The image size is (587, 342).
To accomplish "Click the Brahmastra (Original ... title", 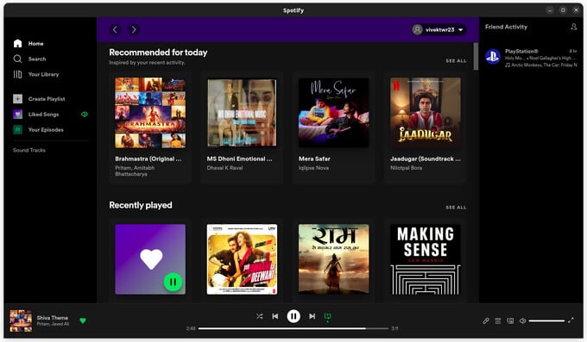I will point(148,159).
